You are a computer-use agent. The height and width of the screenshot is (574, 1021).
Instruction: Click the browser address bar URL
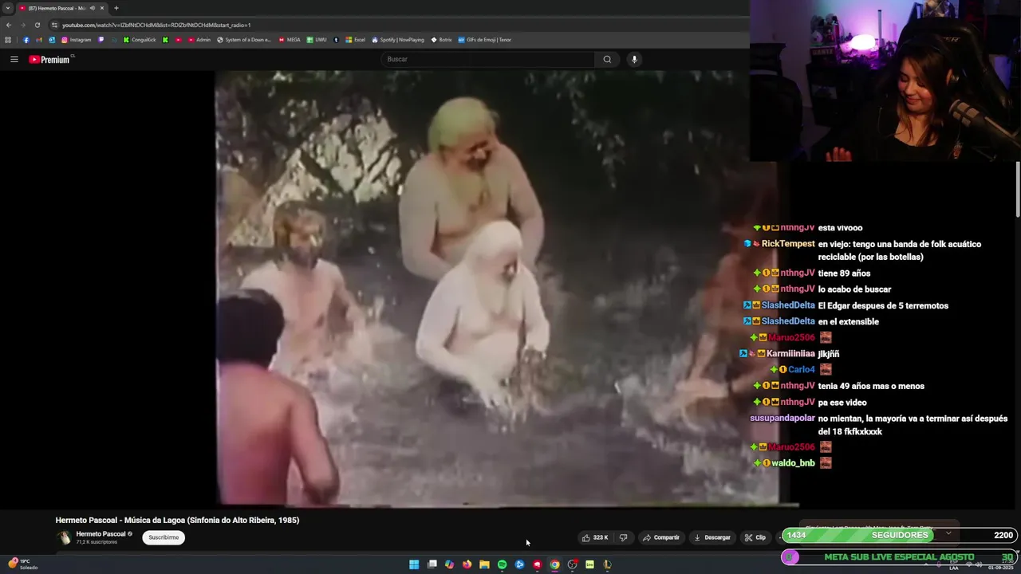pyautogui.click(x=156, y=25)
